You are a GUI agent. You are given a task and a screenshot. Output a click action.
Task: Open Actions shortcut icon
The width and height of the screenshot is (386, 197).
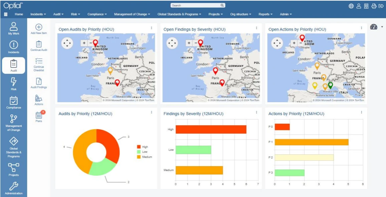pos(39,100)
